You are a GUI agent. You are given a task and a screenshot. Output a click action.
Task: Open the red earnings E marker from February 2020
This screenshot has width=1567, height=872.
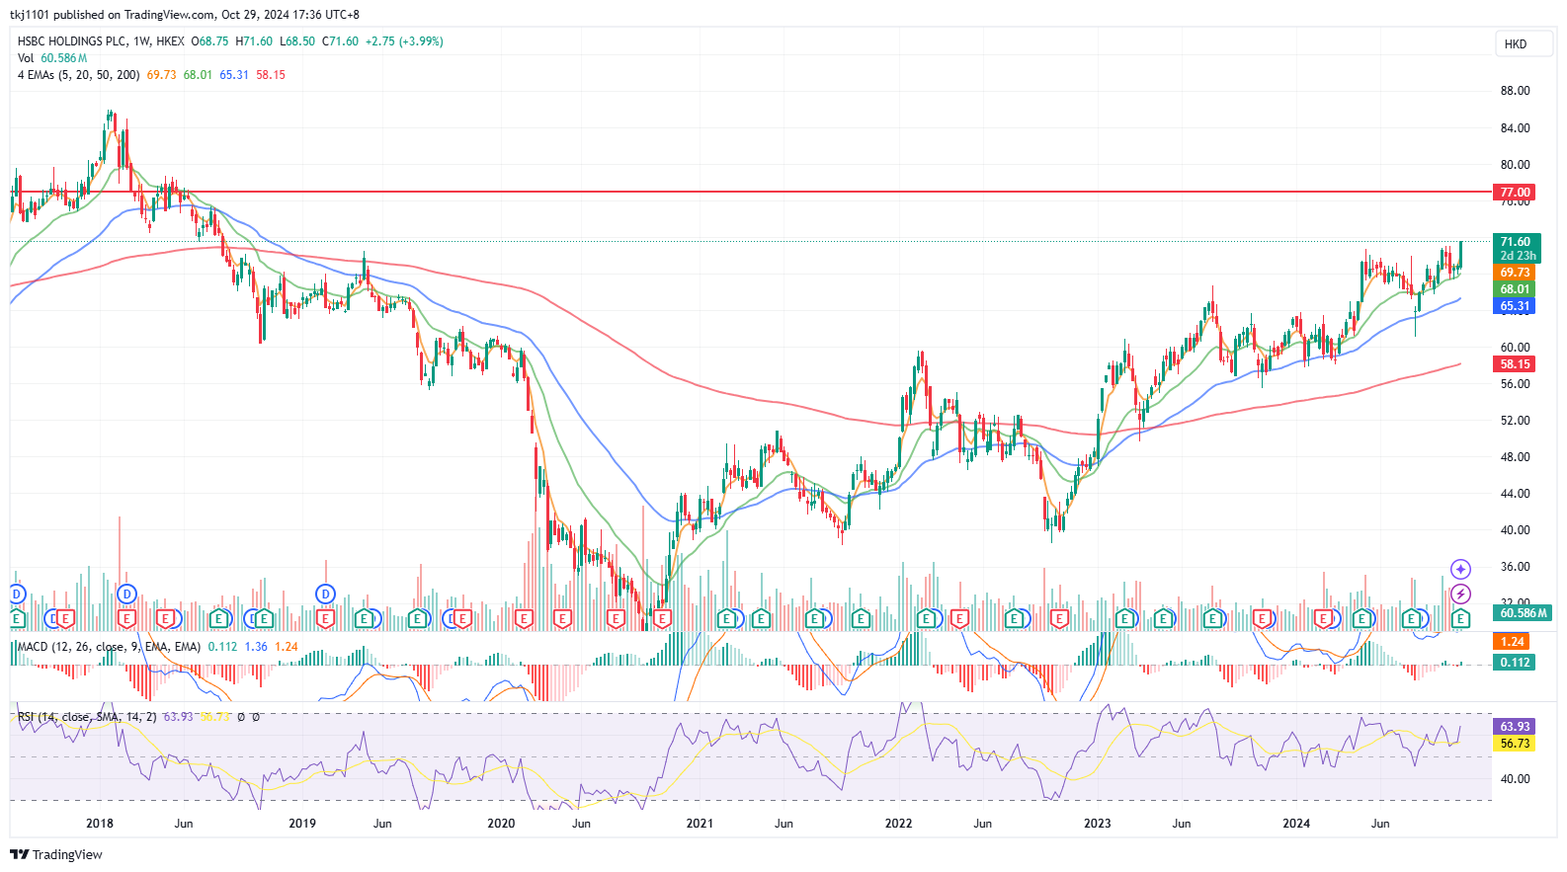point(524,619)
